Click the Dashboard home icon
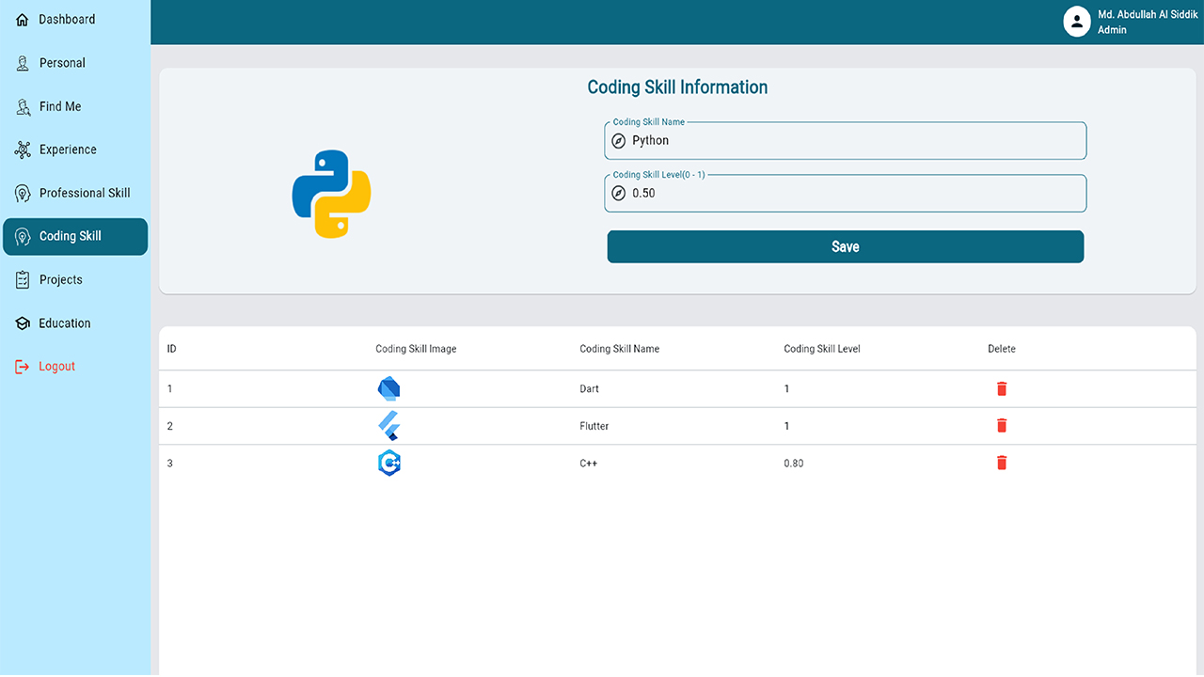Image resolution: width=1204 pixels, height=677 pixels. (x=23, y=20)
